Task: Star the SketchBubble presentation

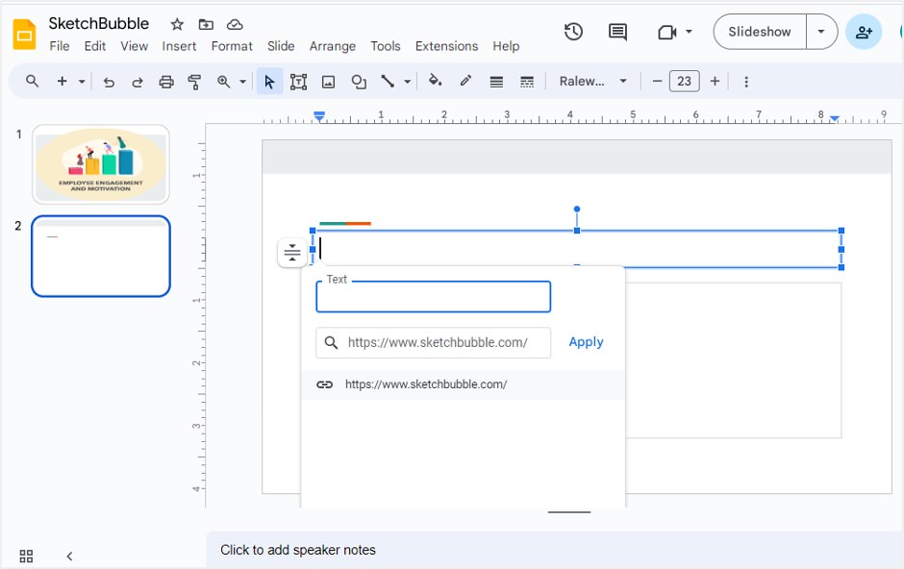Action: tap(177, 24)
